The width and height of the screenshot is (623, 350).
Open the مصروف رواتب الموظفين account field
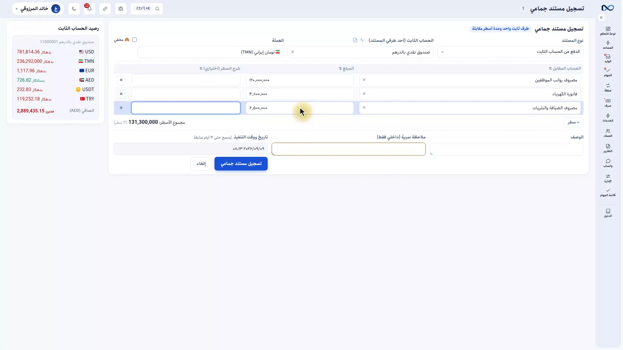point(470,80)
